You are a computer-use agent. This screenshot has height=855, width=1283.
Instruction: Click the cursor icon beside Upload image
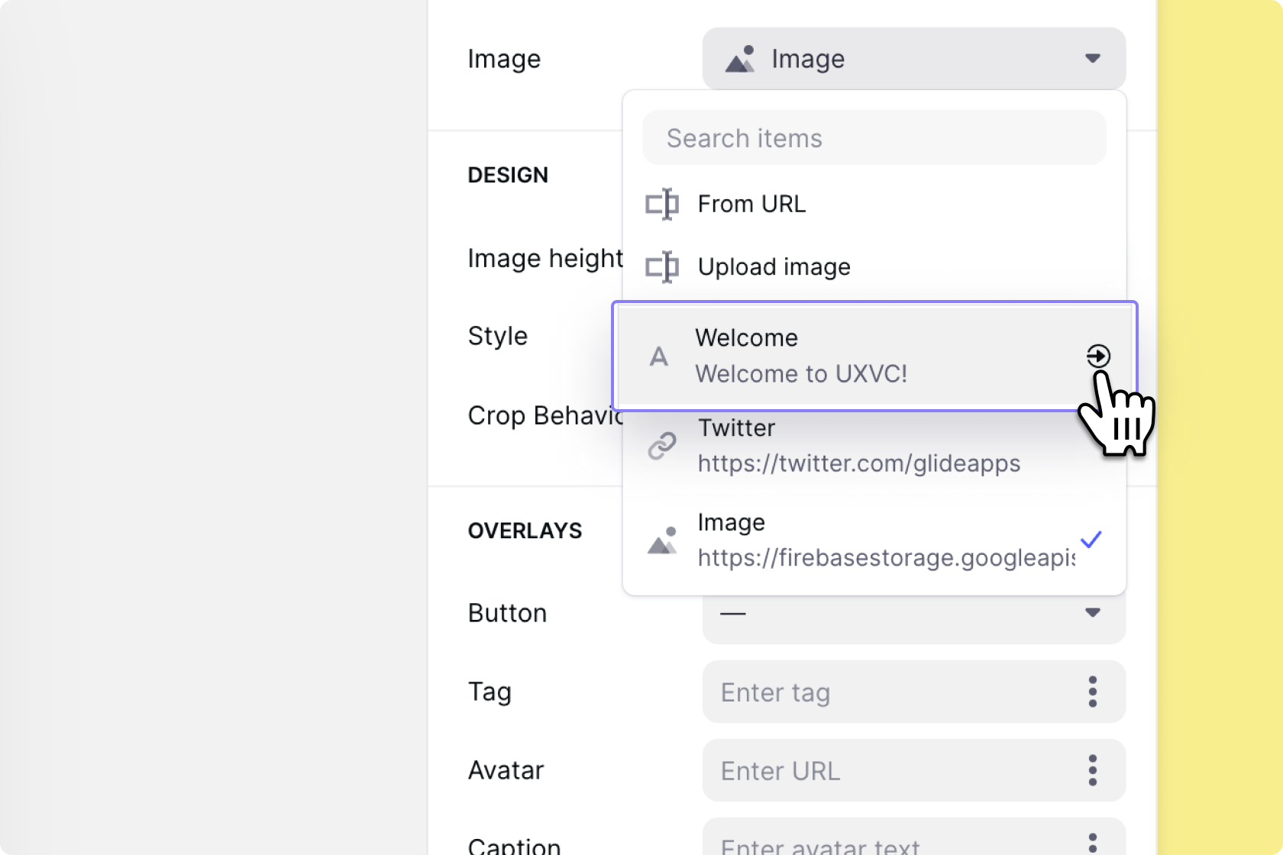(662, 267)
